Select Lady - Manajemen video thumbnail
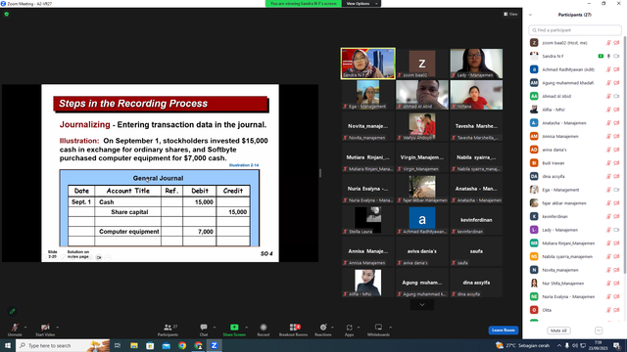 click(x=476, y=64)
